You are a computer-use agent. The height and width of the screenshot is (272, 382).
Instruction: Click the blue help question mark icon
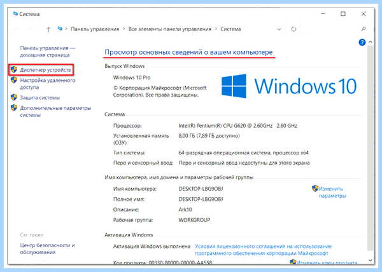(362, 43)
